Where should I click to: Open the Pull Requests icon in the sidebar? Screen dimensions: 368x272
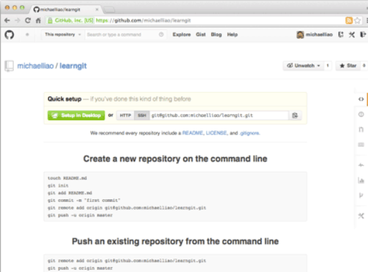pyautogui.click(x=361, y=129)
